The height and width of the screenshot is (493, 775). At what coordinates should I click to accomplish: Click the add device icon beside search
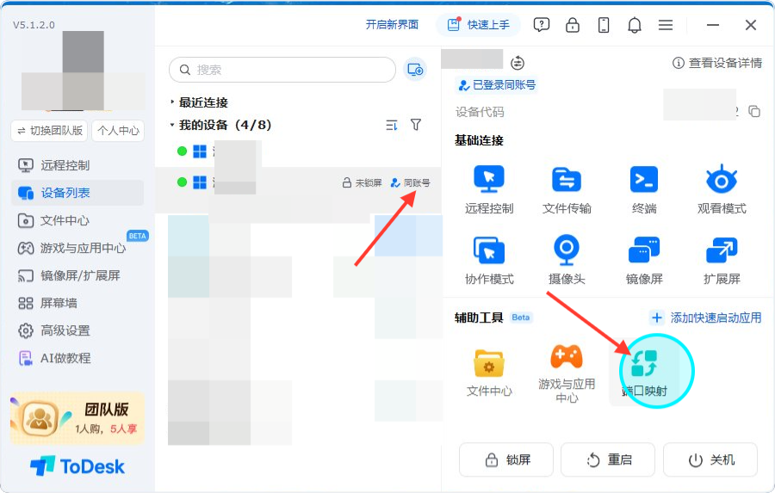click(415, 70)
